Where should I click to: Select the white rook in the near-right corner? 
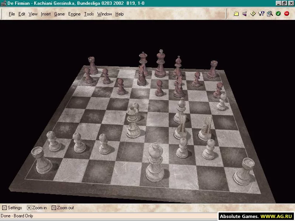244,172
